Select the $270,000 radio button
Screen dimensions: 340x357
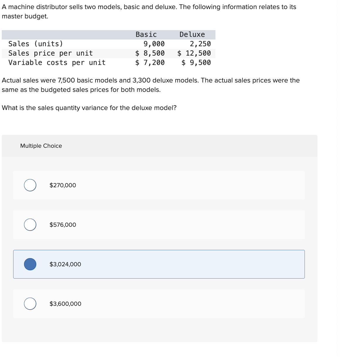point(30,185)
